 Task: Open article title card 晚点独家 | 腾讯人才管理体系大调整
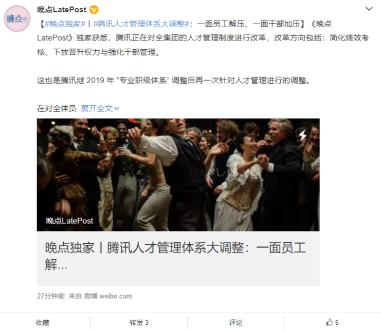tap(178, 259)
